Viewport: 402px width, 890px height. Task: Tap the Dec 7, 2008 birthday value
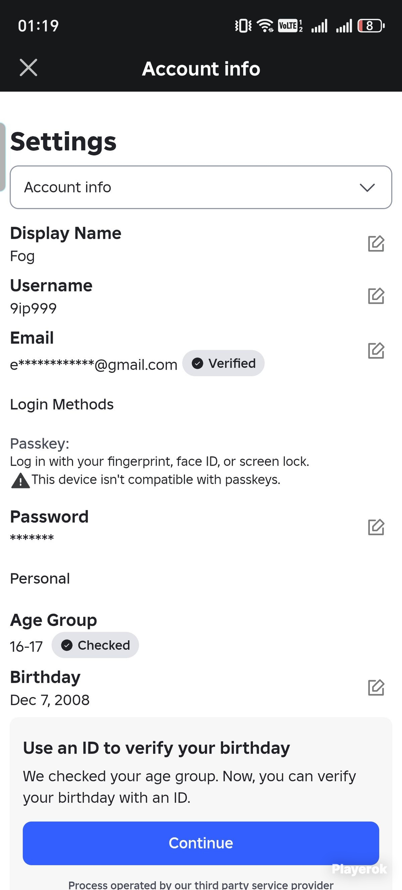tap(50, 700)
